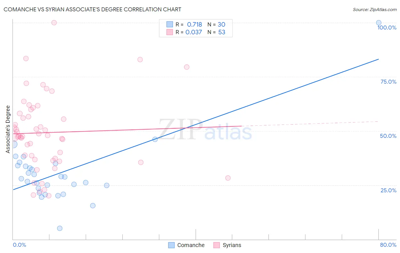Click the N = 53 value in legend

216,32
